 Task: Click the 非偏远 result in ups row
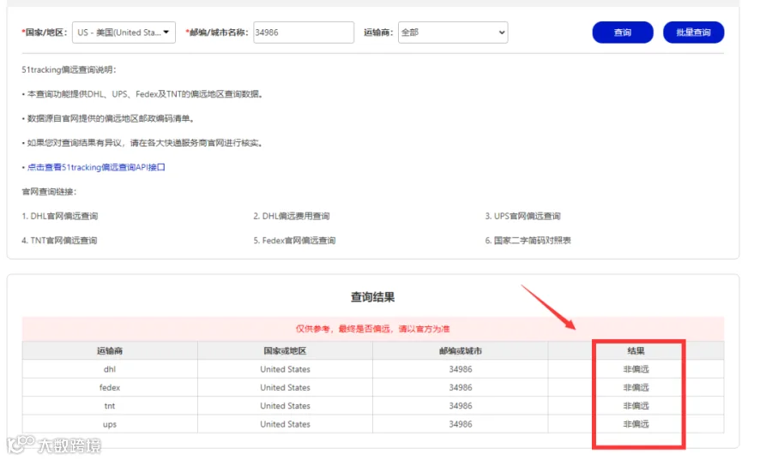[636, 424]
